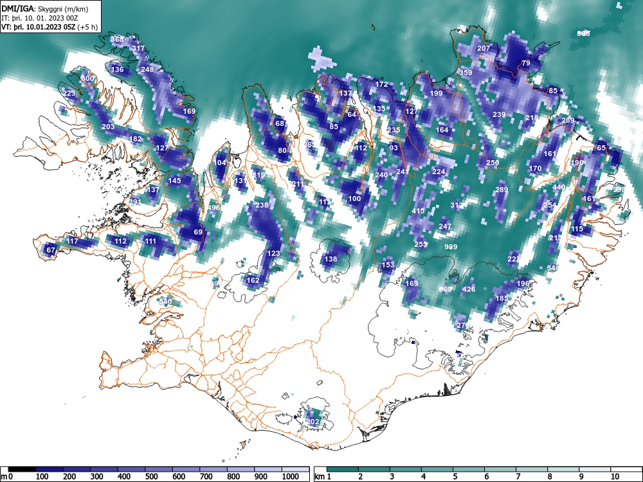Click the map value 136

click(117, 69)
